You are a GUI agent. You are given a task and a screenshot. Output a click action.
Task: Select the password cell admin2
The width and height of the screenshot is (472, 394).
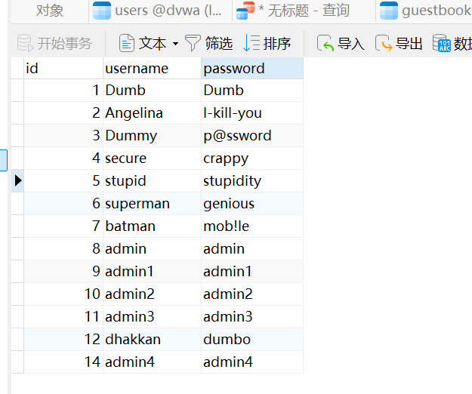(x=252, y=294)
